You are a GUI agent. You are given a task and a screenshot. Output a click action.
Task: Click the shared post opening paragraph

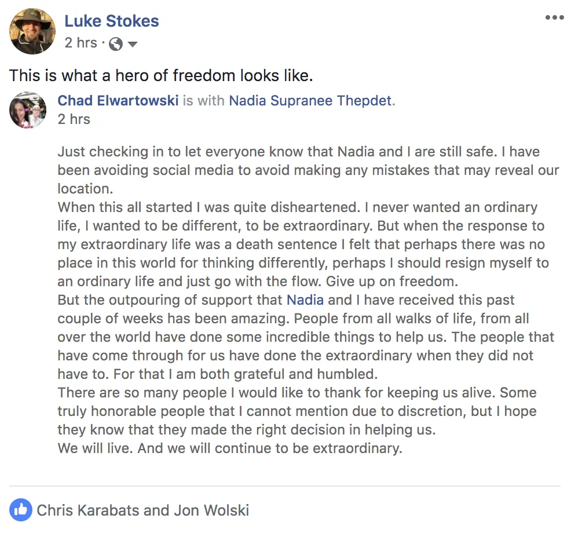(x=308, y=170)
